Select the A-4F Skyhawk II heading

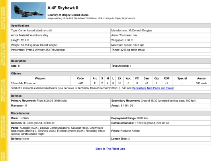click(x=63, y=8)
